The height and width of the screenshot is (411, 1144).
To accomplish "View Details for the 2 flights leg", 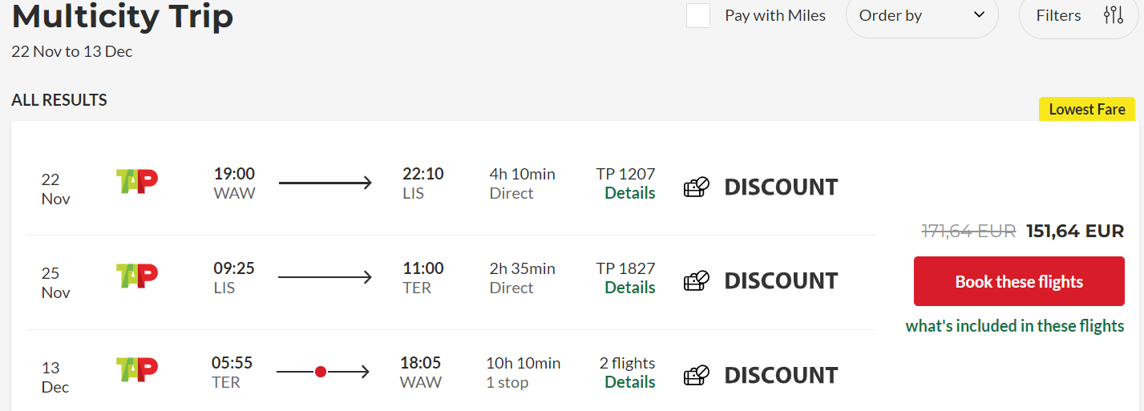I will [630, 382].
